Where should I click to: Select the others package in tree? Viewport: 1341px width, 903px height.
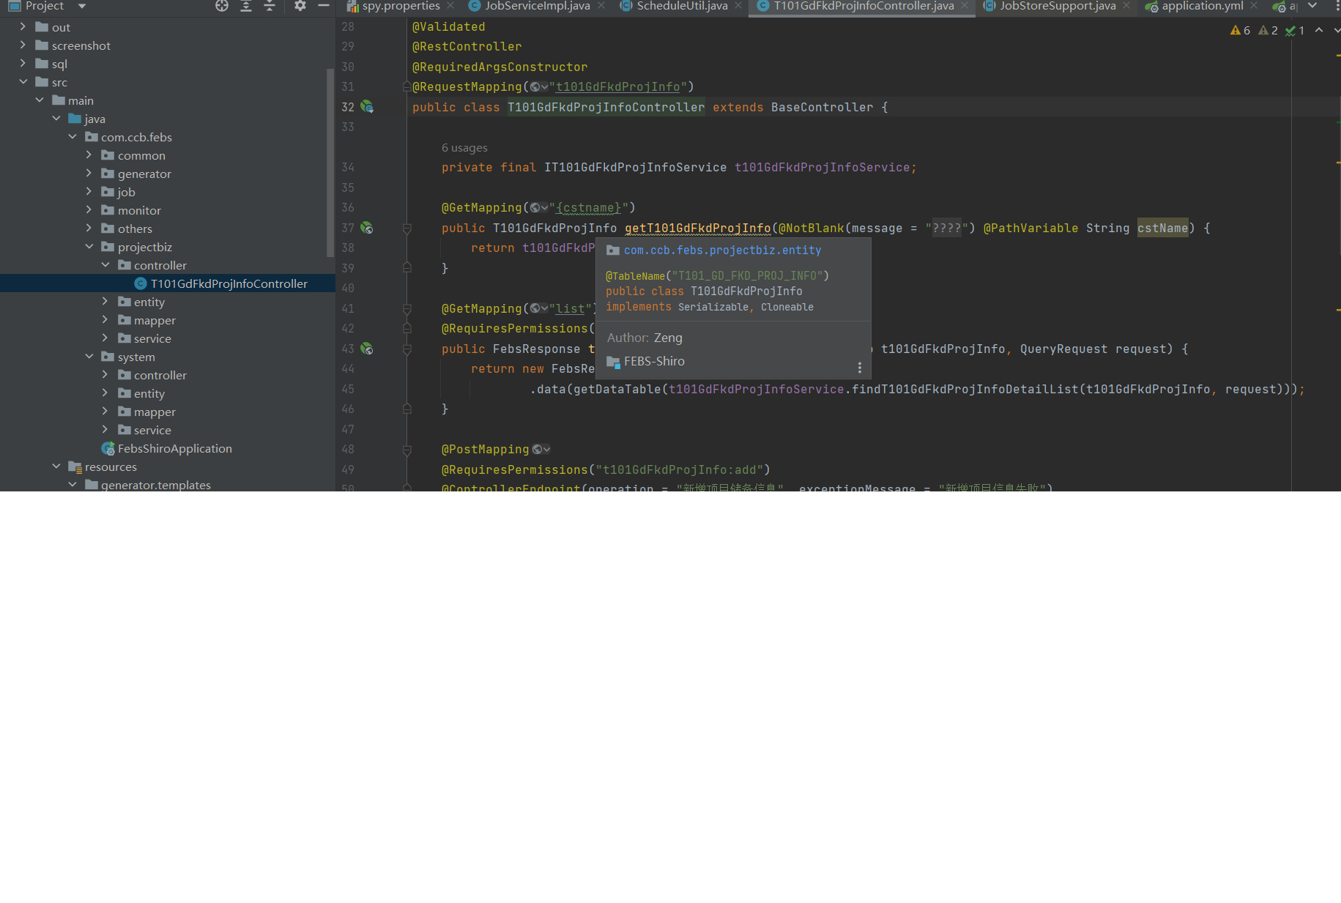click(x=135, y=228)
